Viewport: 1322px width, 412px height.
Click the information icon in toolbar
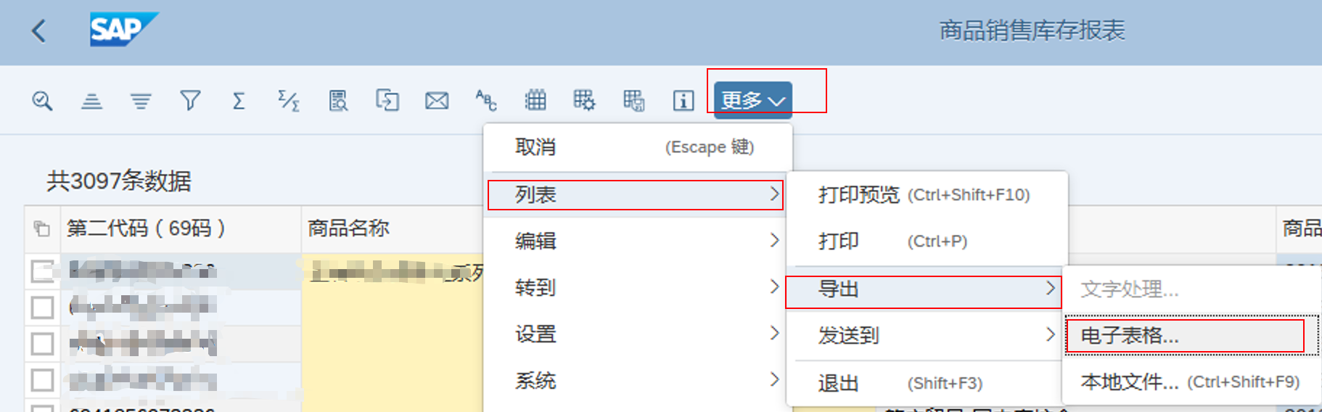(683, 100)
